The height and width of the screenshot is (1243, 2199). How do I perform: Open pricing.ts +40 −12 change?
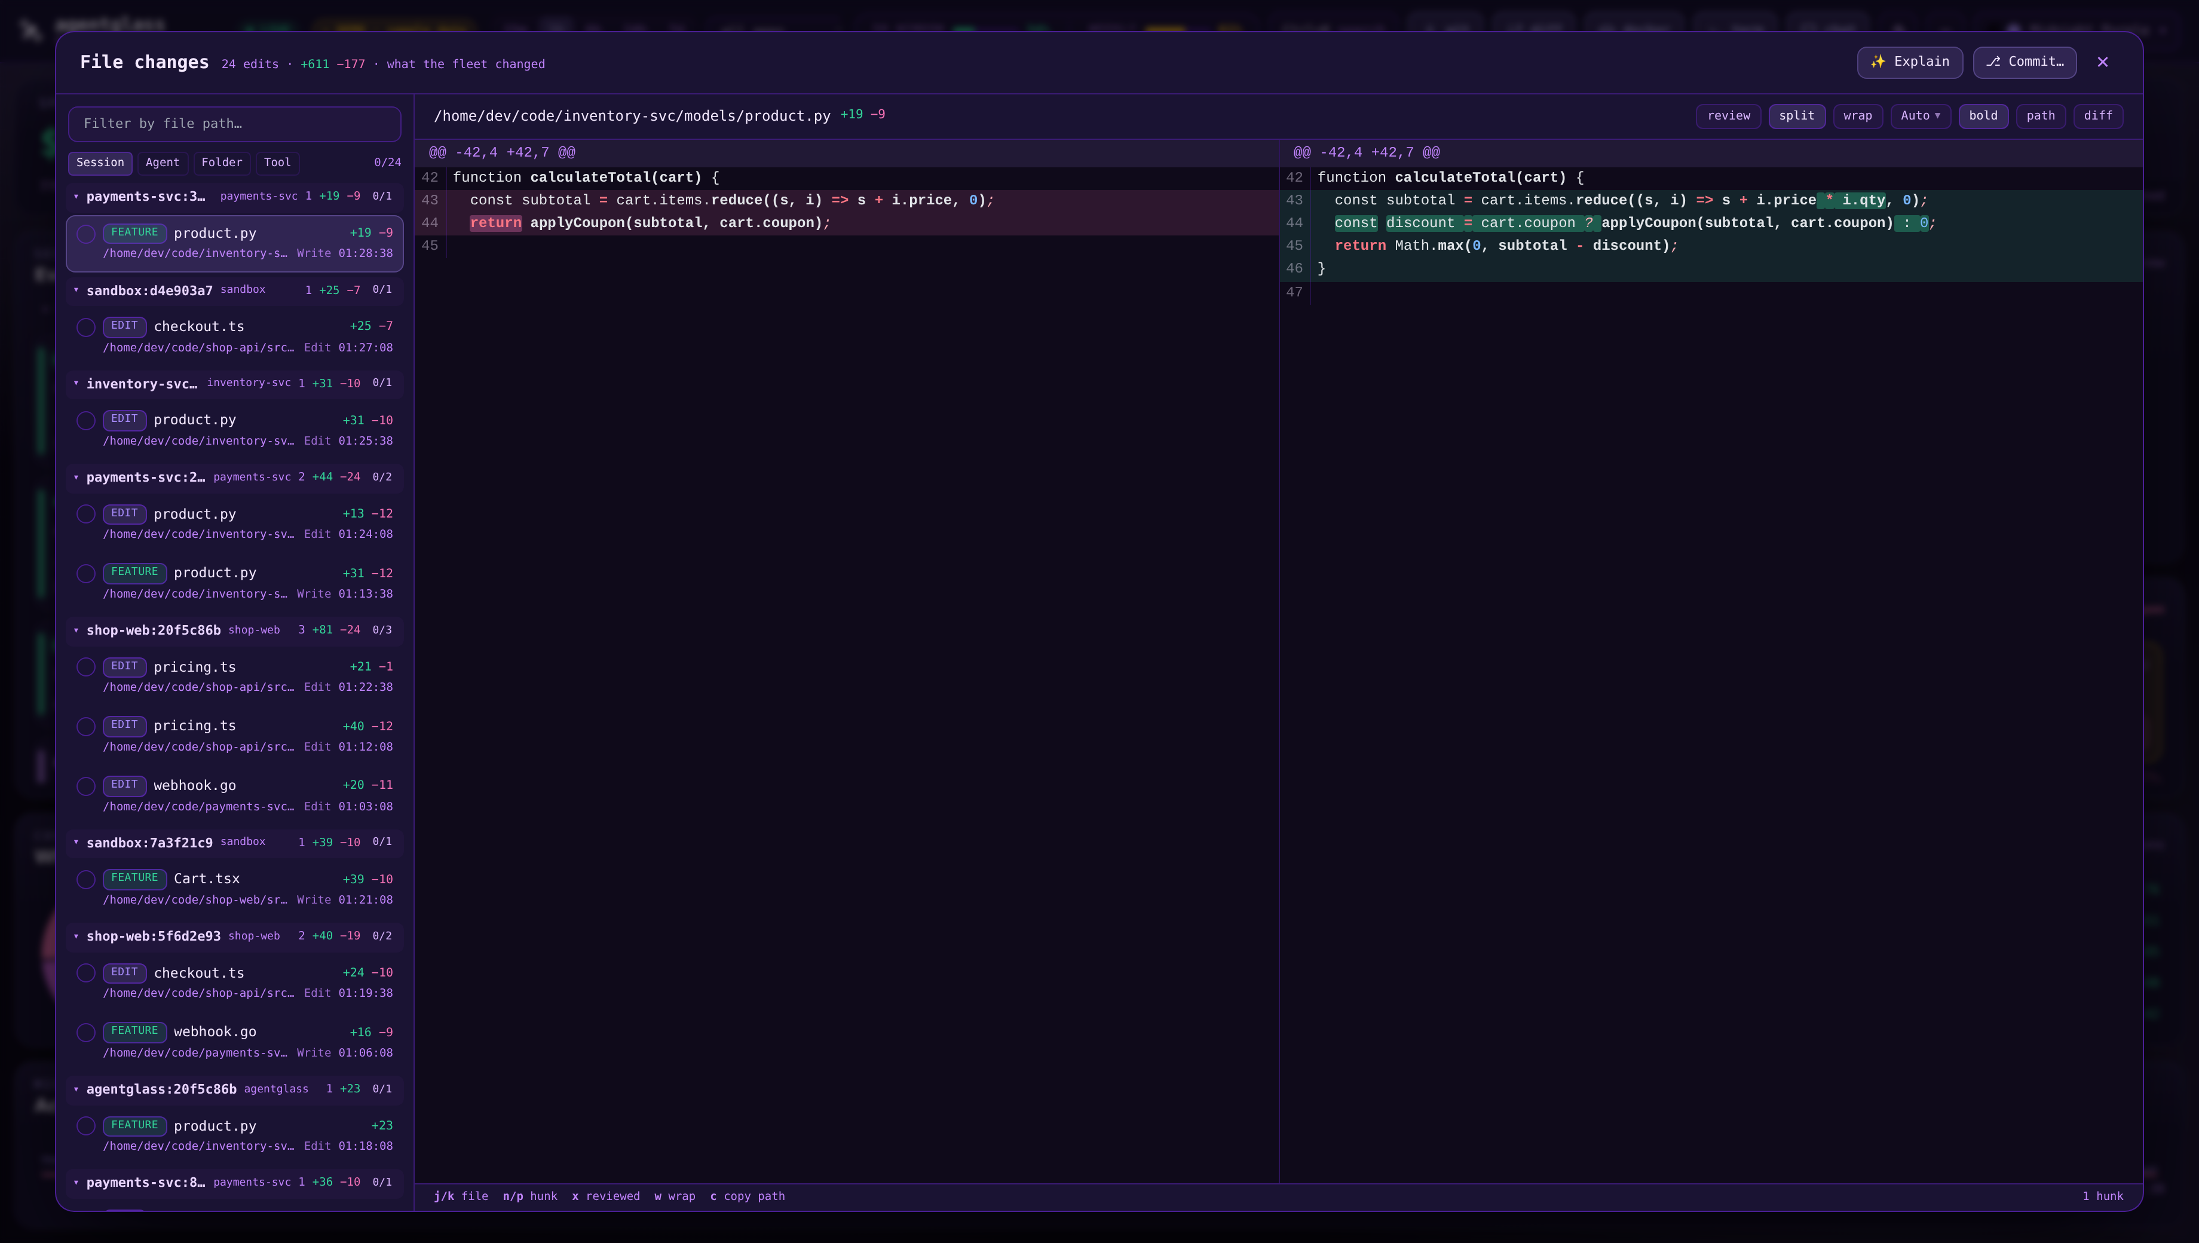point(235,736)
